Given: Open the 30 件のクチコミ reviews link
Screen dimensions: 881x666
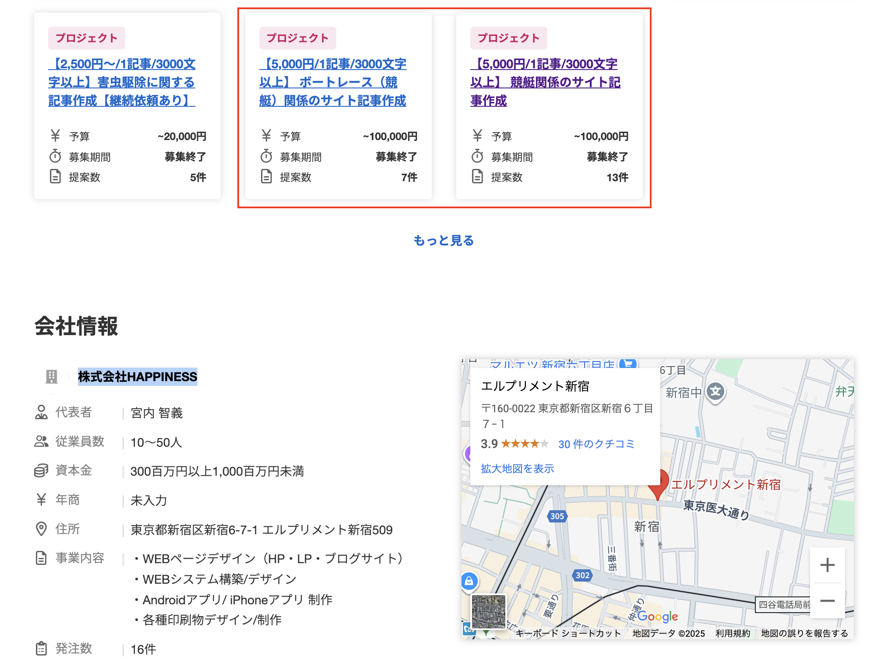Looking at the screenshot, I should 596,444.
